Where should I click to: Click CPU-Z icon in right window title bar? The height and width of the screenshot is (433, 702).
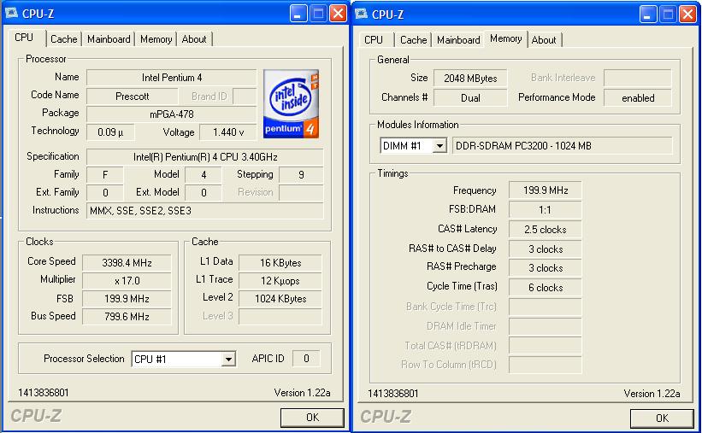[362, 14]
